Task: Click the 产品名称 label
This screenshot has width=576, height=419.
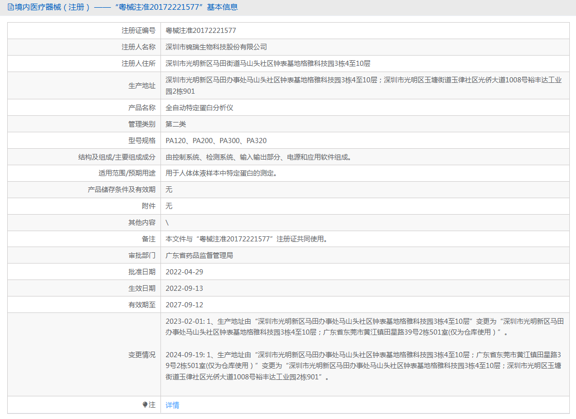Action: [x=142, y=108]
